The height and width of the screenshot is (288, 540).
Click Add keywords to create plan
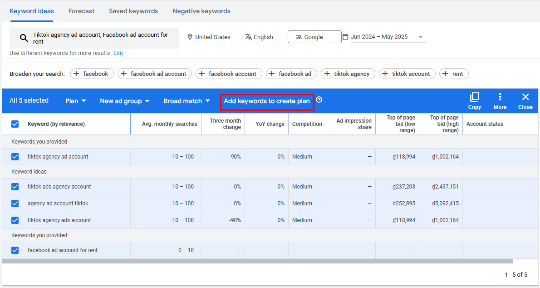(267, 101)
